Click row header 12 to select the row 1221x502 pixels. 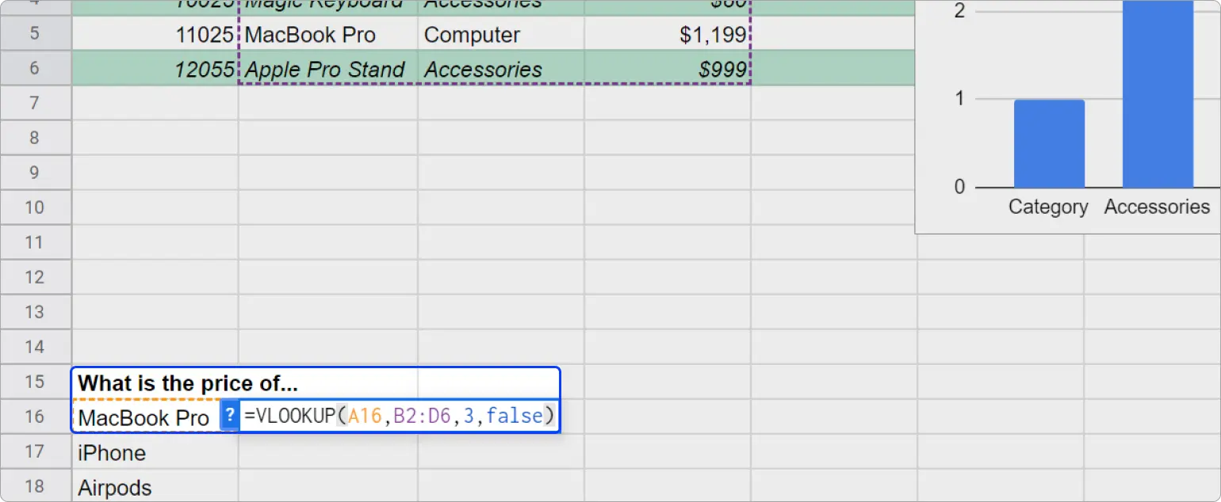tap(36, 276)
